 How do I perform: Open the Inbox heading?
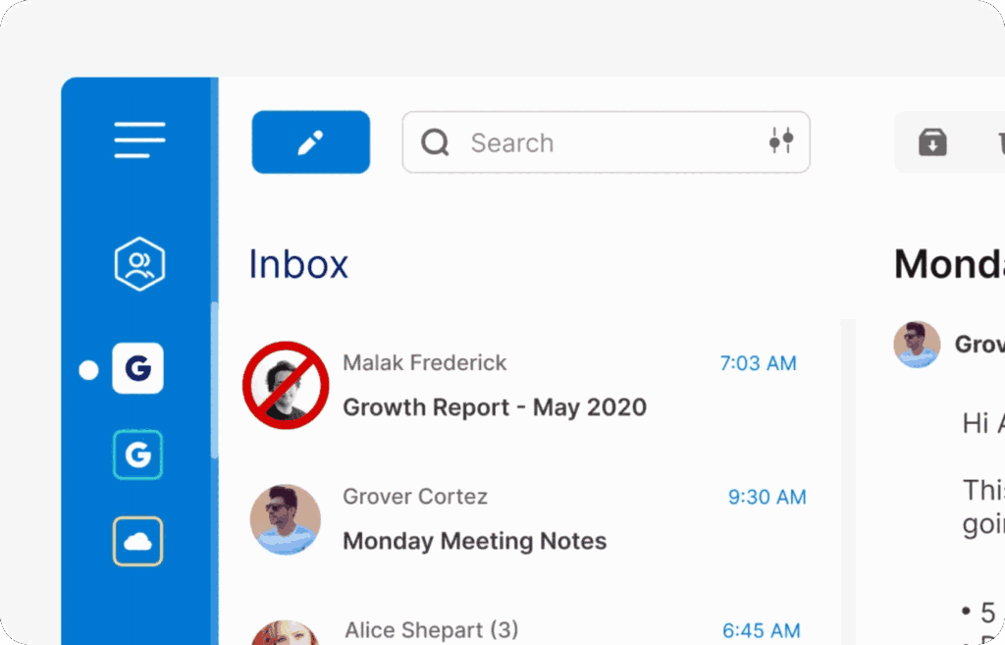[x=297, y=263]
